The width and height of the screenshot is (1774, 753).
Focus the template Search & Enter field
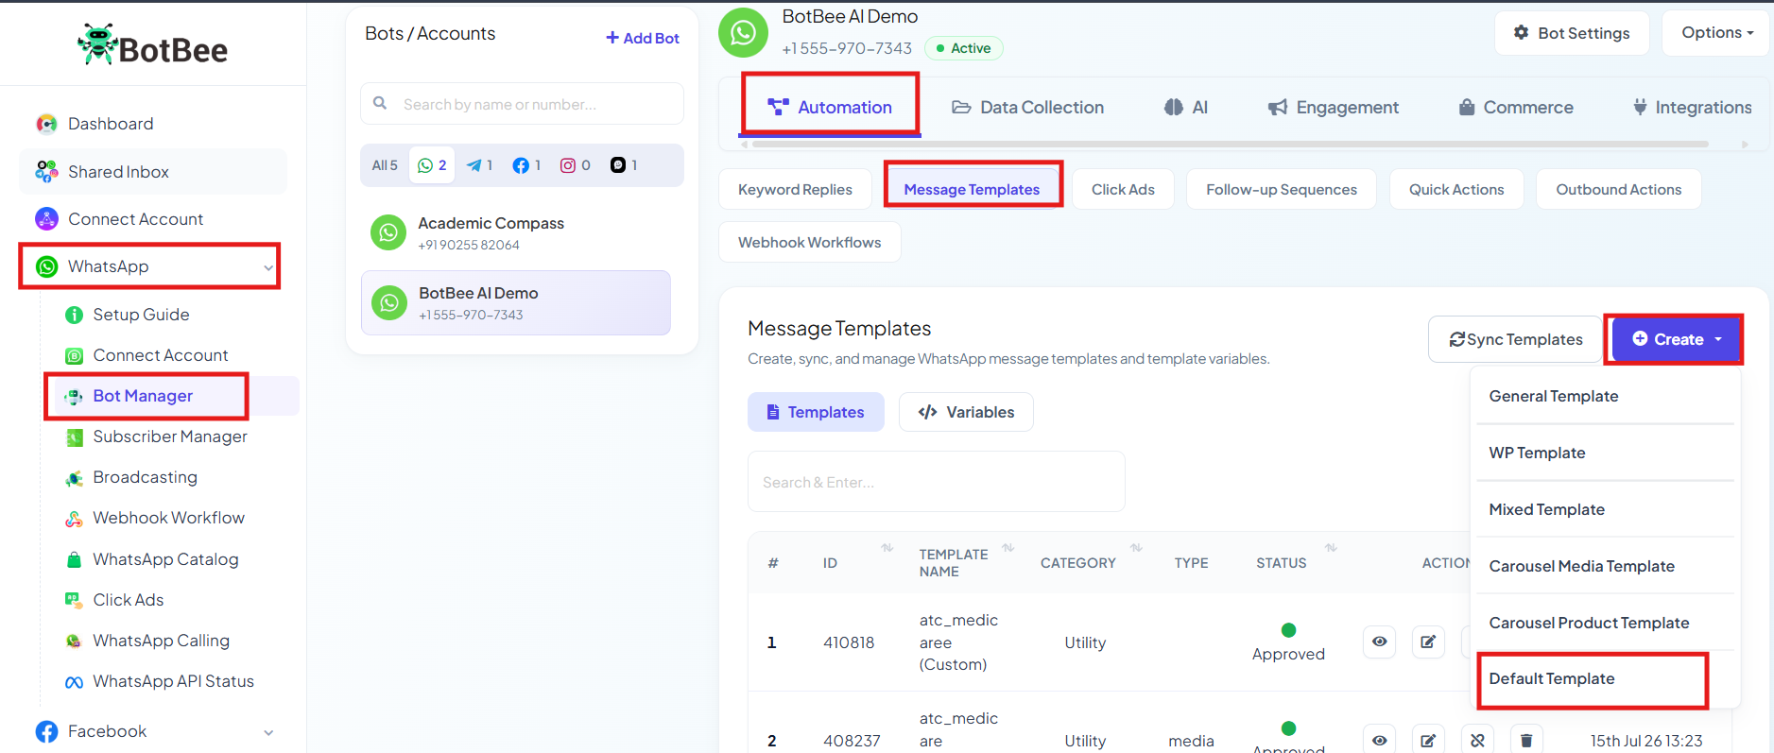point(936,482)
